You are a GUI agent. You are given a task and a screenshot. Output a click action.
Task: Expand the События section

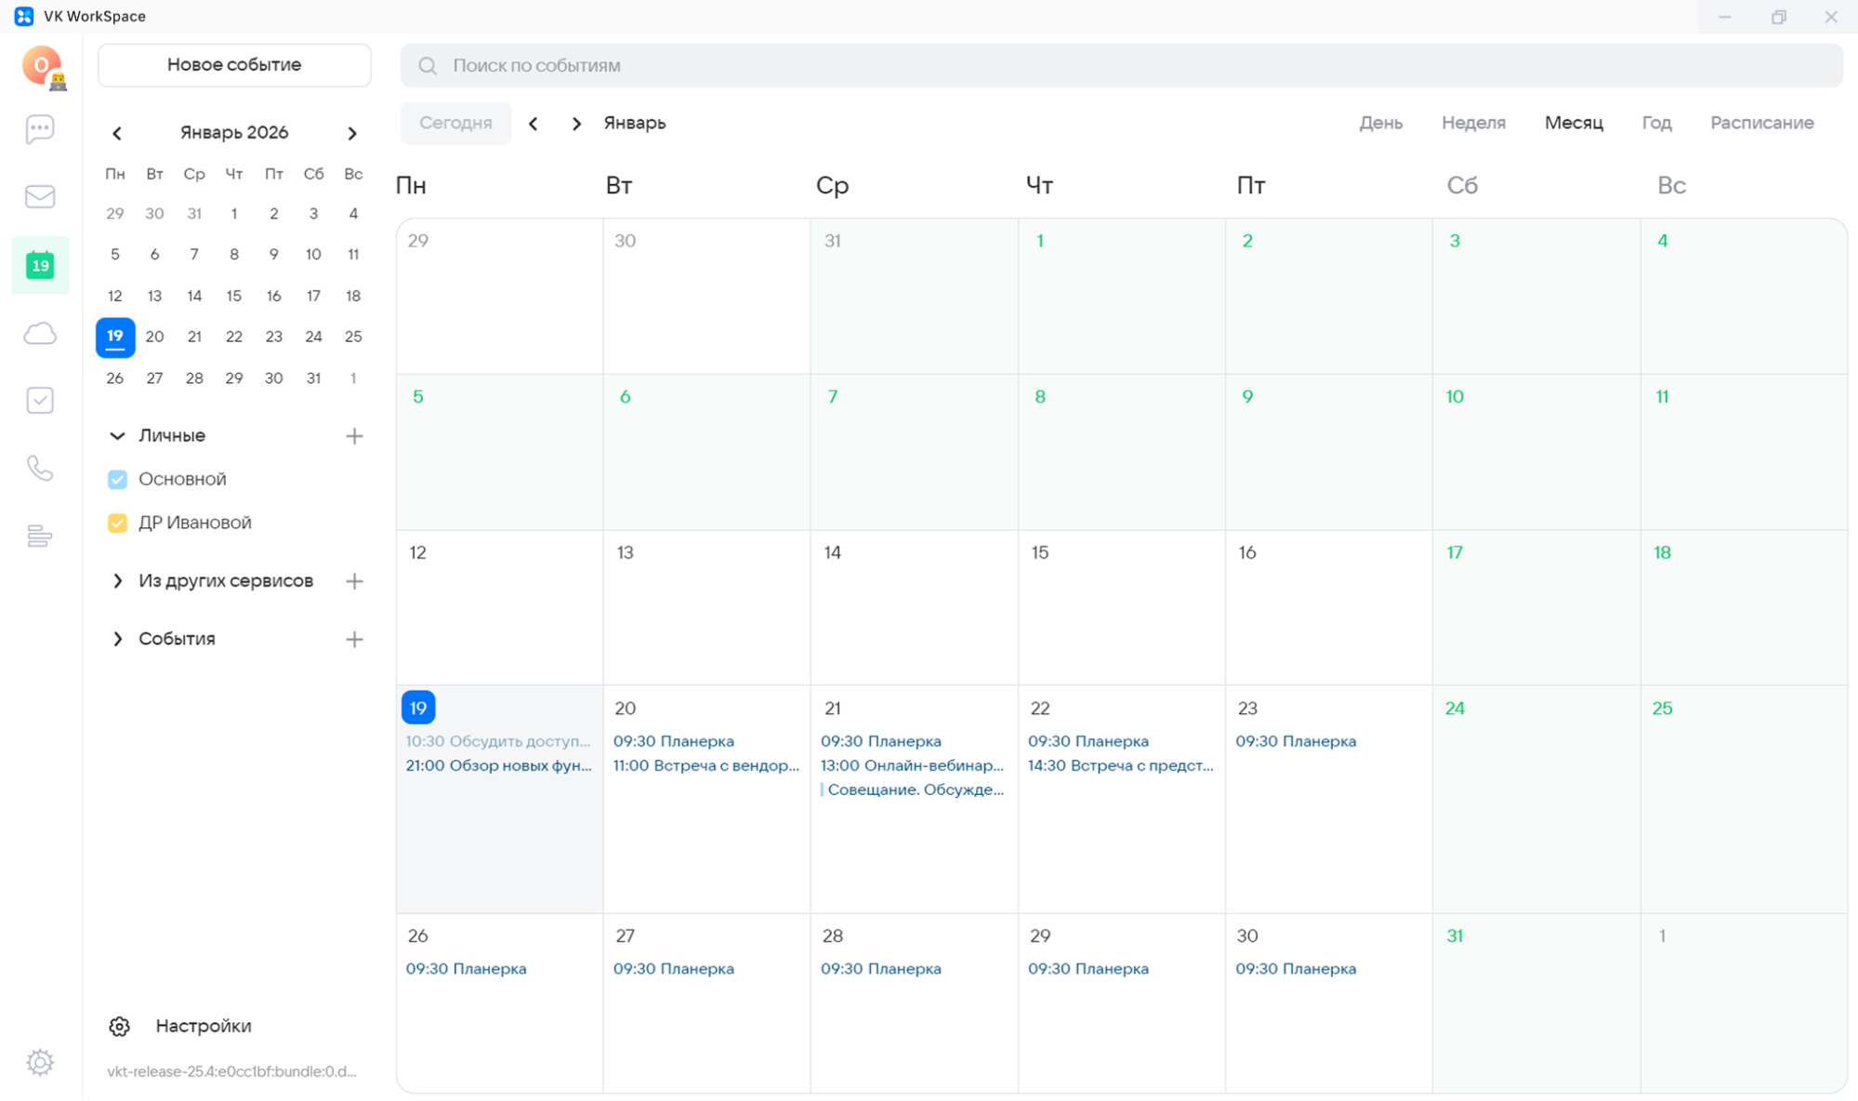pos(117,639)
